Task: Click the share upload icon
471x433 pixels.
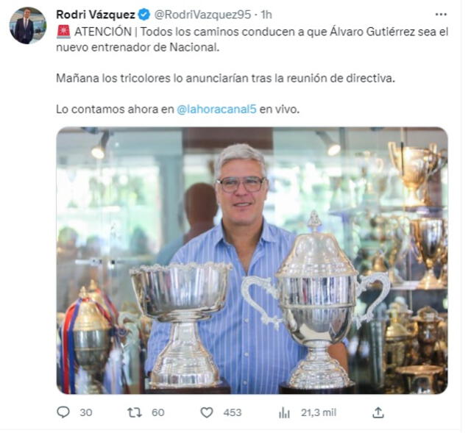Action: [378, 412]
